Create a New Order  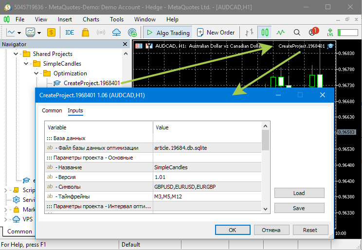(216, 33)
